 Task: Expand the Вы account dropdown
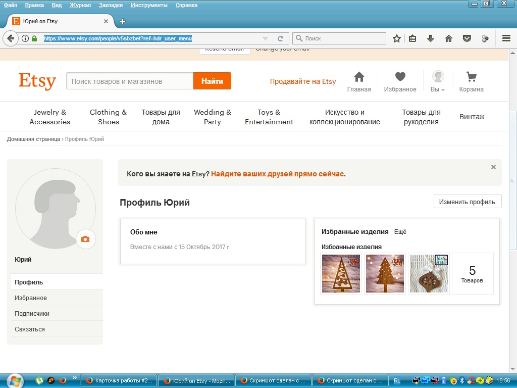[438, 81]
